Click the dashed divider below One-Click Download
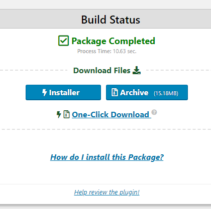The height and width of the screenshot is (209, 211). pyautogui.click(x=107, y=129)
